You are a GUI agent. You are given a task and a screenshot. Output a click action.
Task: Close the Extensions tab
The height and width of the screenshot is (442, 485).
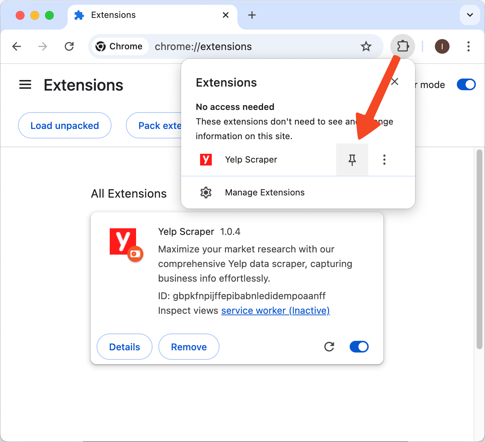tap(226, 15)
